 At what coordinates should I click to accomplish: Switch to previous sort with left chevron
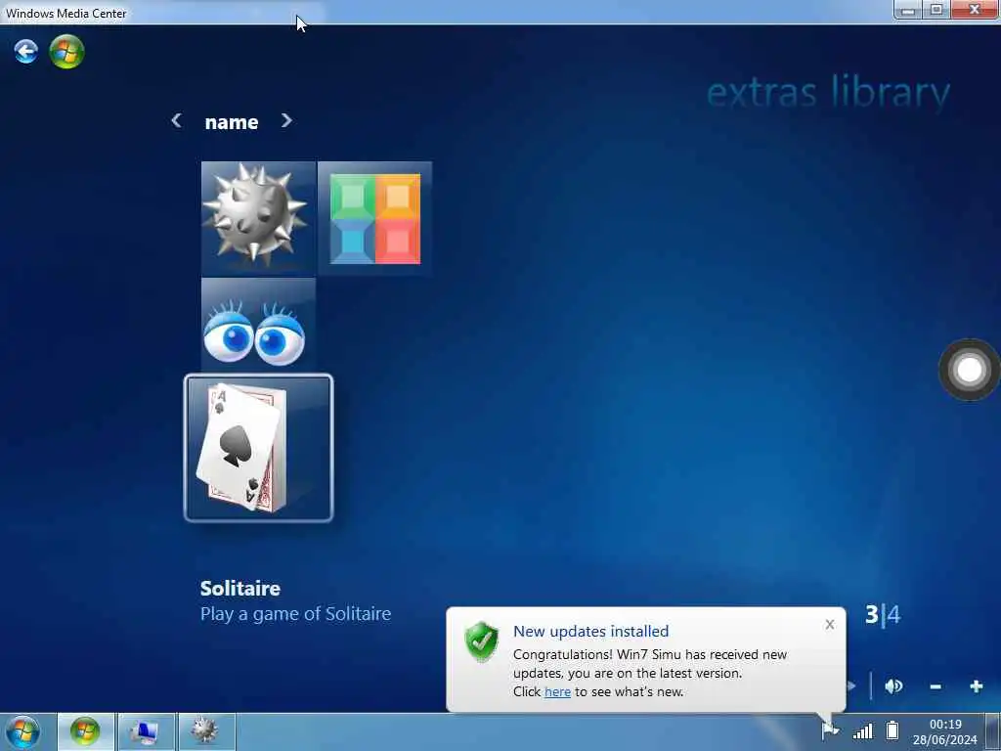(x=177, y=120)
